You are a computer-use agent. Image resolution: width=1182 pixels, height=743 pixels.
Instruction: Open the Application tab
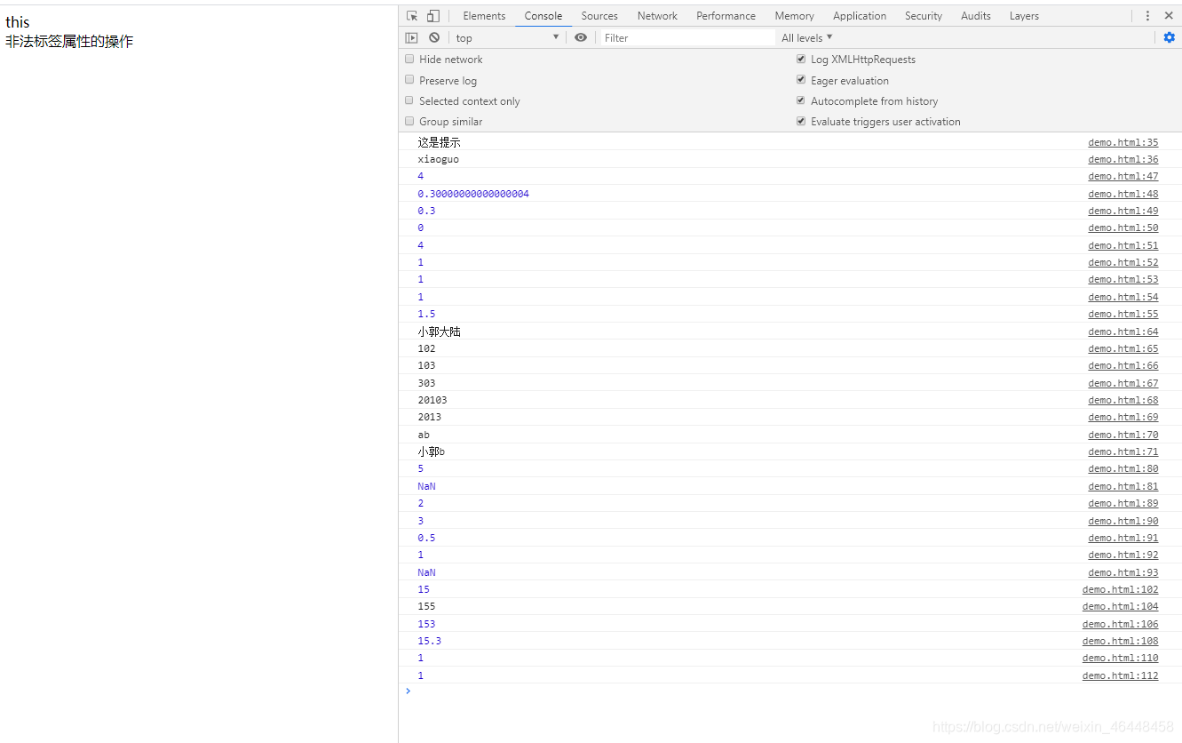click(x=860, y=16)
